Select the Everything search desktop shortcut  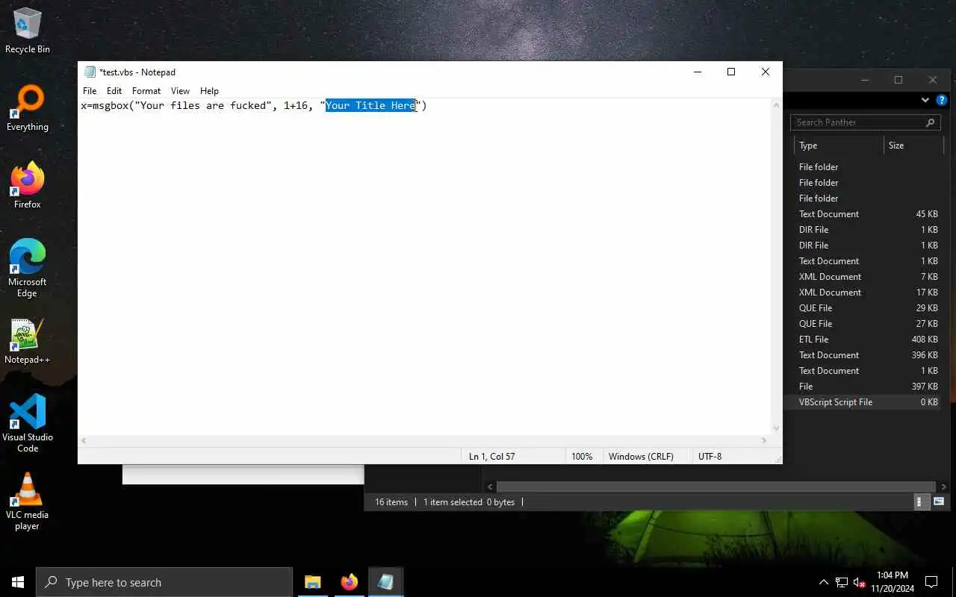[28, 109]
